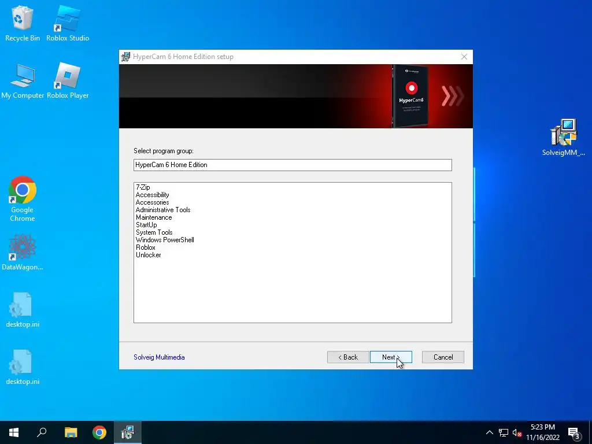
Task: Select the My Computer desktop icon
Action: [x=23, y=81]
